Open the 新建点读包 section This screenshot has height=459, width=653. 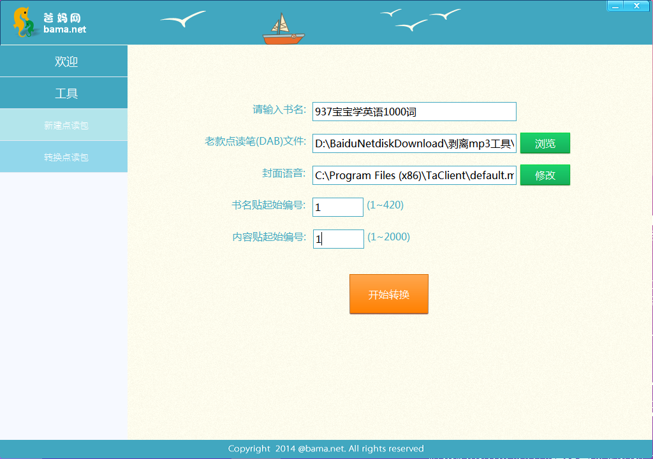64,124
